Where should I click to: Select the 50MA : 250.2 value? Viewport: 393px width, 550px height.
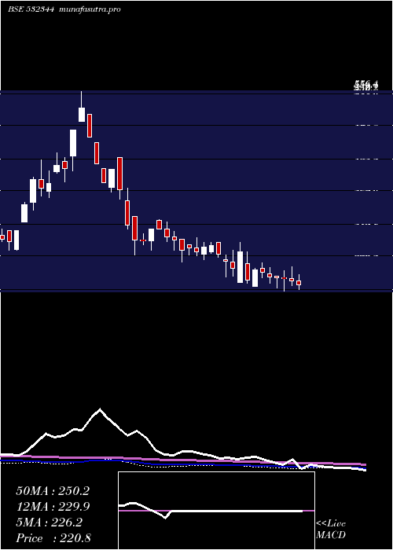point(53,491)
